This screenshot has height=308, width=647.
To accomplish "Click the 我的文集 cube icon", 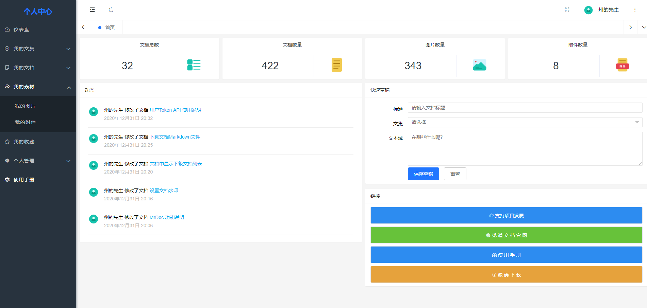I will coord(7,49).
